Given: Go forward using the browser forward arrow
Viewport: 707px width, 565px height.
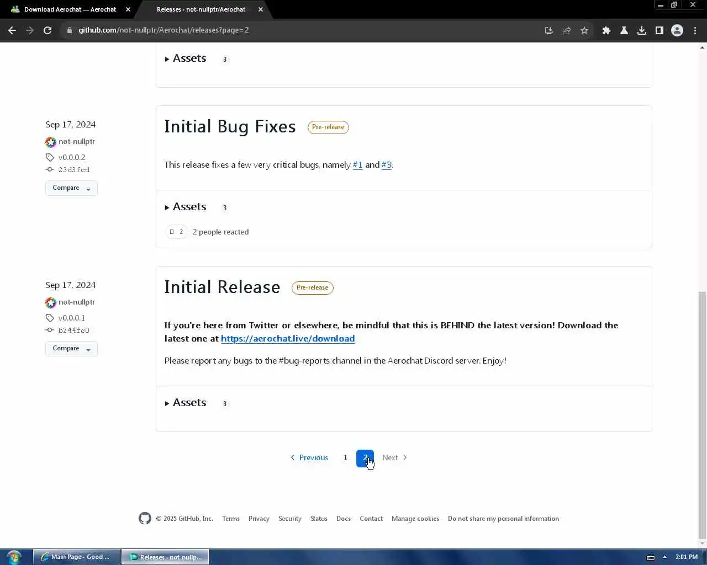Looking at the screenshot, I should 30,30.
